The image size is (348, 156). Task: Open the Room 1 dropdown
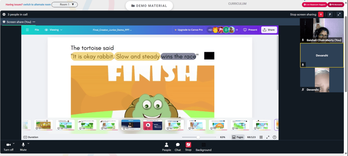click(x=65, y=5)
